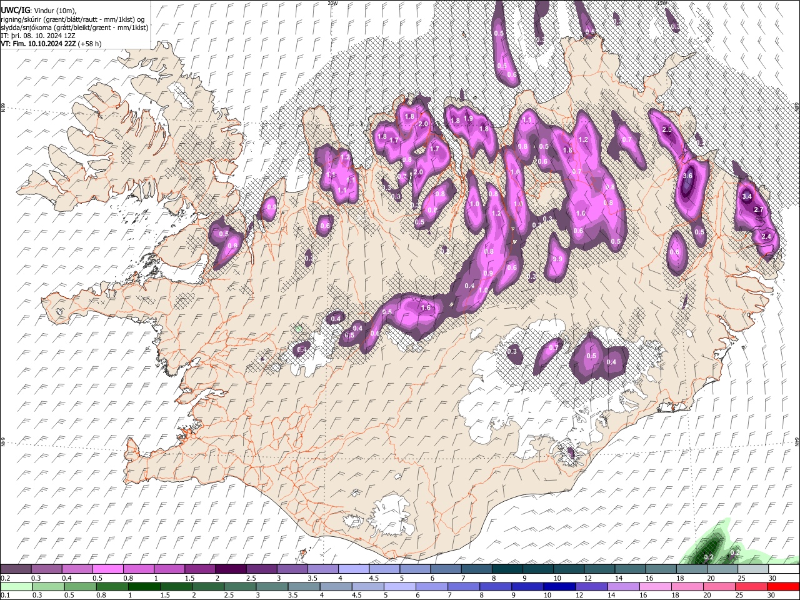800x600 pixels.
Task: Select the red rain legend swatch labeled 30
Action: click(x=783, y=586)
